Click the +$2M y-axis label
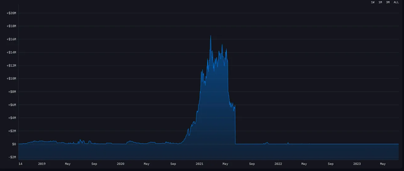Screen dimensions: 404x171 click(x=12, y=131)
